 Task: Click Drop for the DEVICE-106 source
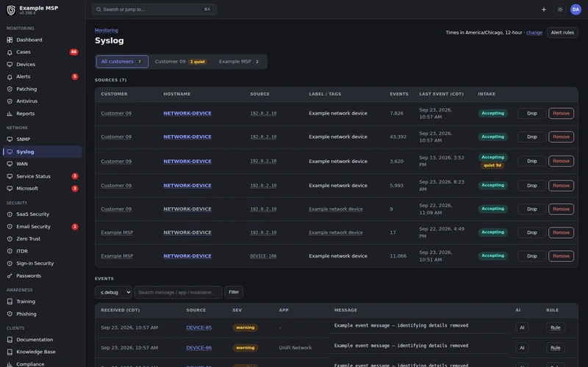click(531, 256)
